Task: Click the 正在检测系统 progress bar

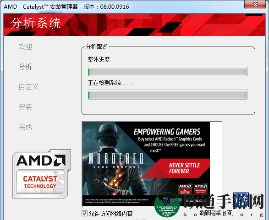Action: 168,94
